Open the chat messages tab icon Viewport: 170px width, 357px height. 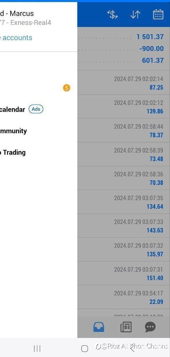(x=150, y=327)
